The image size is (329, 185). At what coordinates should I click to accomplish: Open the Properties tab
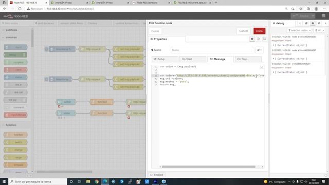pos(167,39)
